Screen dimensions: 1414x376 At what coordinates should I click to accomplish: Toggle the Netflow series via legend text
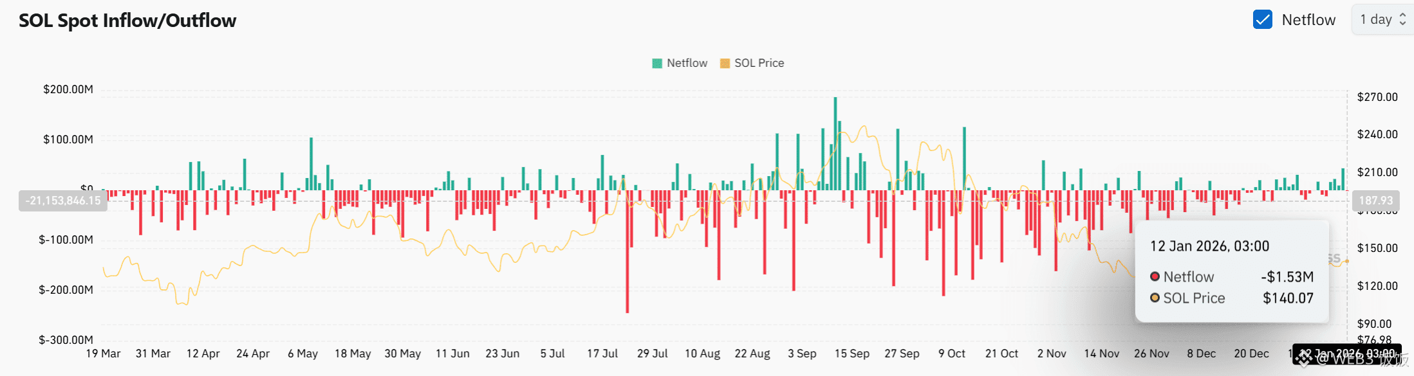[687, 63]
